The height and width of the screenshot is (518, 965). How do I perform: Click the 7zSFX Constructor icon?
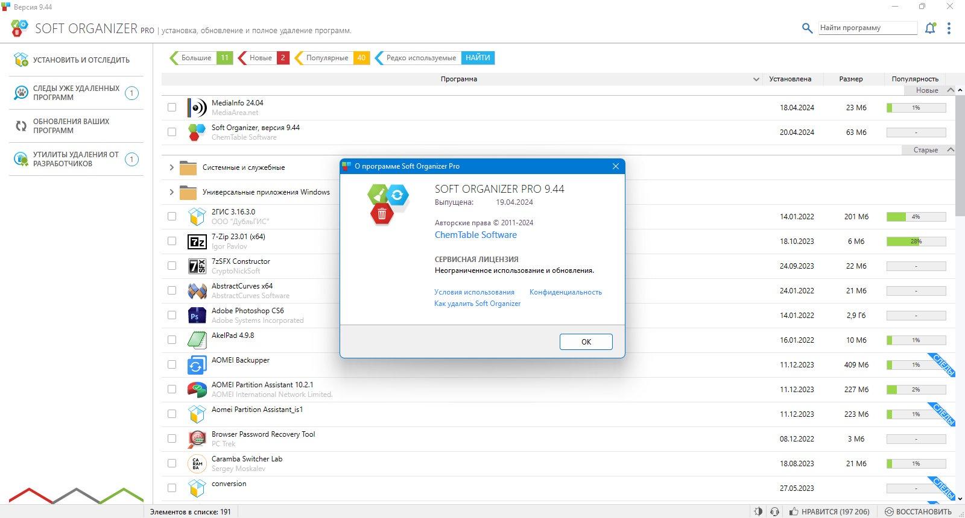click(x=197, y=266)
